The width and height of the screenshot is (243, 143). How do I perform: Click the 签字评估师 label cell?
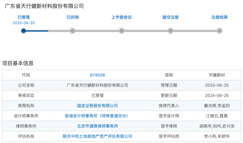point(169,136)
